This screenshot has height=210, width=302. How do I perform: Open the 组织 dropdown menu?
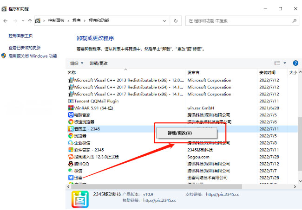pyautogui.click(x=77, y=63)
